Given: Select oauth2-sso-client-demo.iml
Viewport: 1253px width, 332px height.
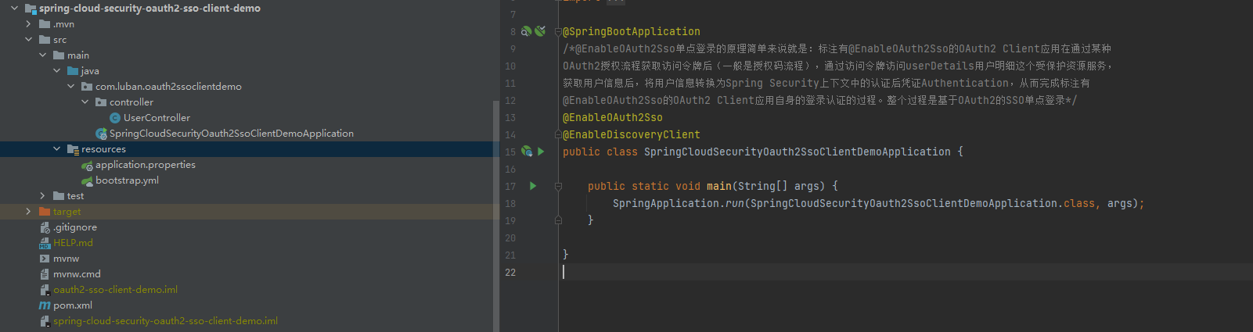Looking at the screenshot, I should (x=115, y=290).
